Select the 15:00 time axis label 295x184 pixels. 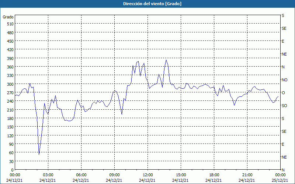point(181,175)
